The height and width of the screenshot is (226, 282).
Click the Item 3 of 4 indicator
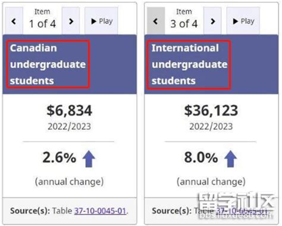point(184,19)
